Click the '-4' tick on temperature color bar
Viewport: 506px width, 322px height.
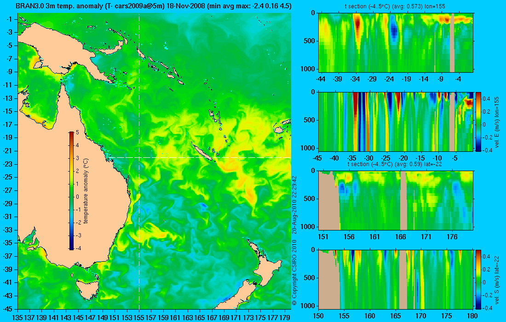coord(78,248)
